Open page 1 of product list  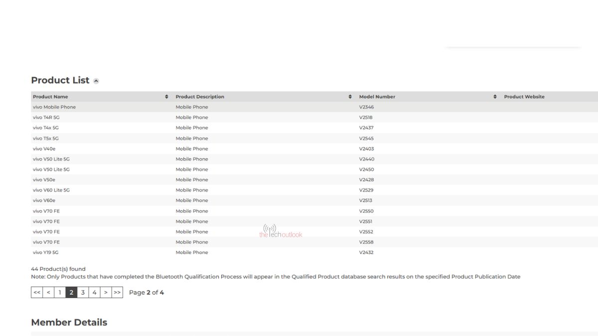coord(60,292)
